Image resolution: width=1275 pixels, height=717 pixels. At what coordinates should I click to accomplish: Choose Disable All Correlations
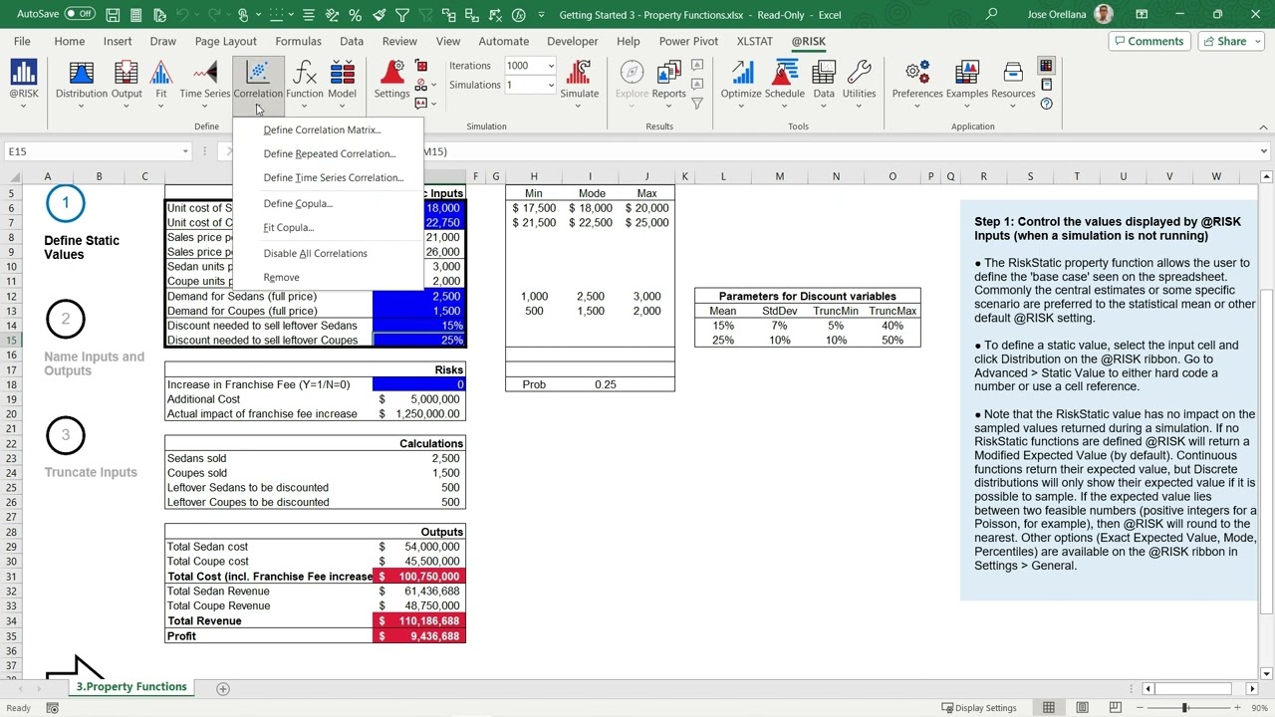(x=316, y=253)
